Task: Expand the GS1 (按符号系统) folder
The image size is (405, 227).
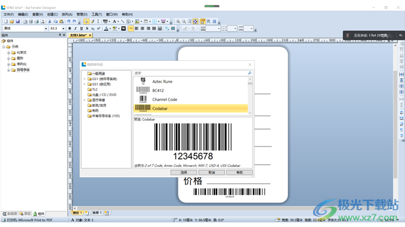Action: pyautogui.click(x=84, y=79)
